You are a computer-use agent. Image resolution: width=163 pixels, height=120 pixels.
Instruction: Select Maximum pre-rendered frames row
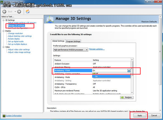pos(92,90)
